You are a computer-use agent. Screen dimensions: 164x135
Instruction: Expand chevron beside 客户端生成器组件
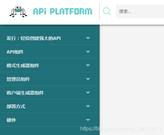(88, 92)
